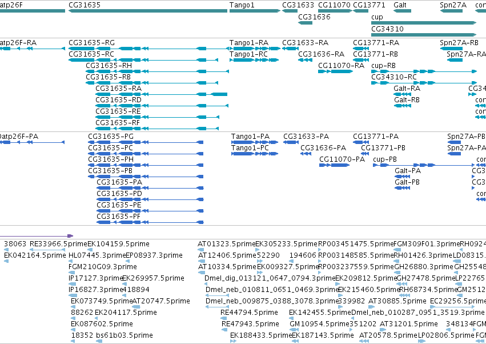Select the CG31633 gene feature

[x=290, y=11]
